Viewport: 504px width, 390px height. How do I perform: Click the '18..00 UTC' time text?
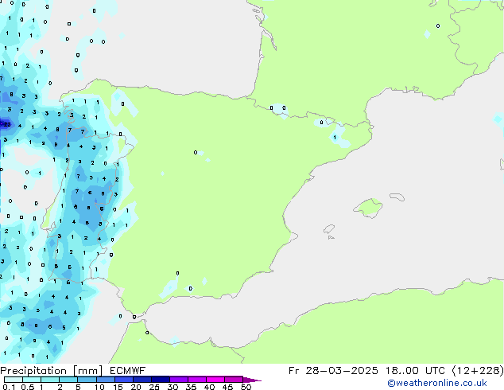pos(415,371)
